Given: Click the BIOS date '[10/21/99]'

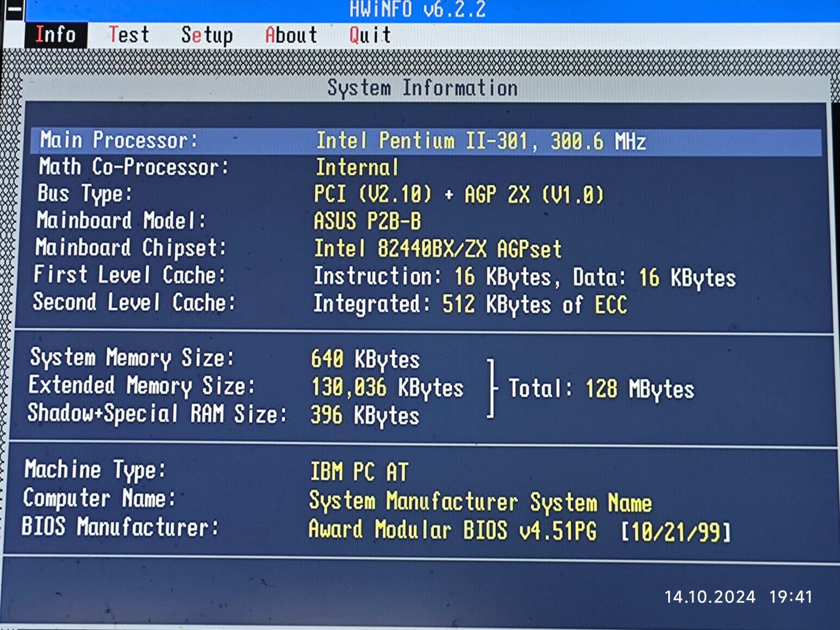Looking at the screenshot, I should tap(676, 532).
